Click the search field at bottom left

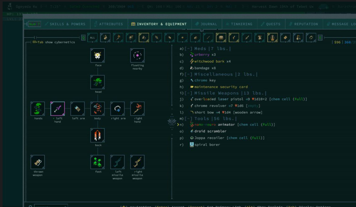click(51, 206)
